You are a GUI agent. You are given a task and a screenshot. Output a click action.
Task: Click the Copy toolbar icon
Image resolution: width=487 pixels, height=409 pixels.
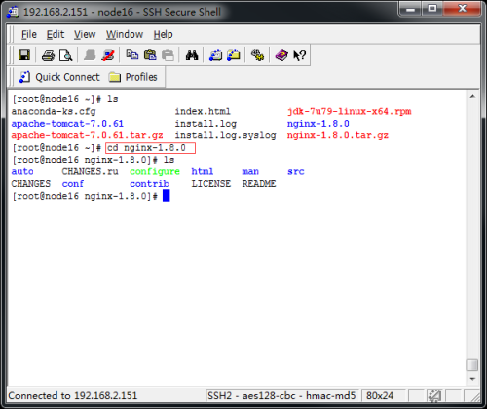pos(131,55)
